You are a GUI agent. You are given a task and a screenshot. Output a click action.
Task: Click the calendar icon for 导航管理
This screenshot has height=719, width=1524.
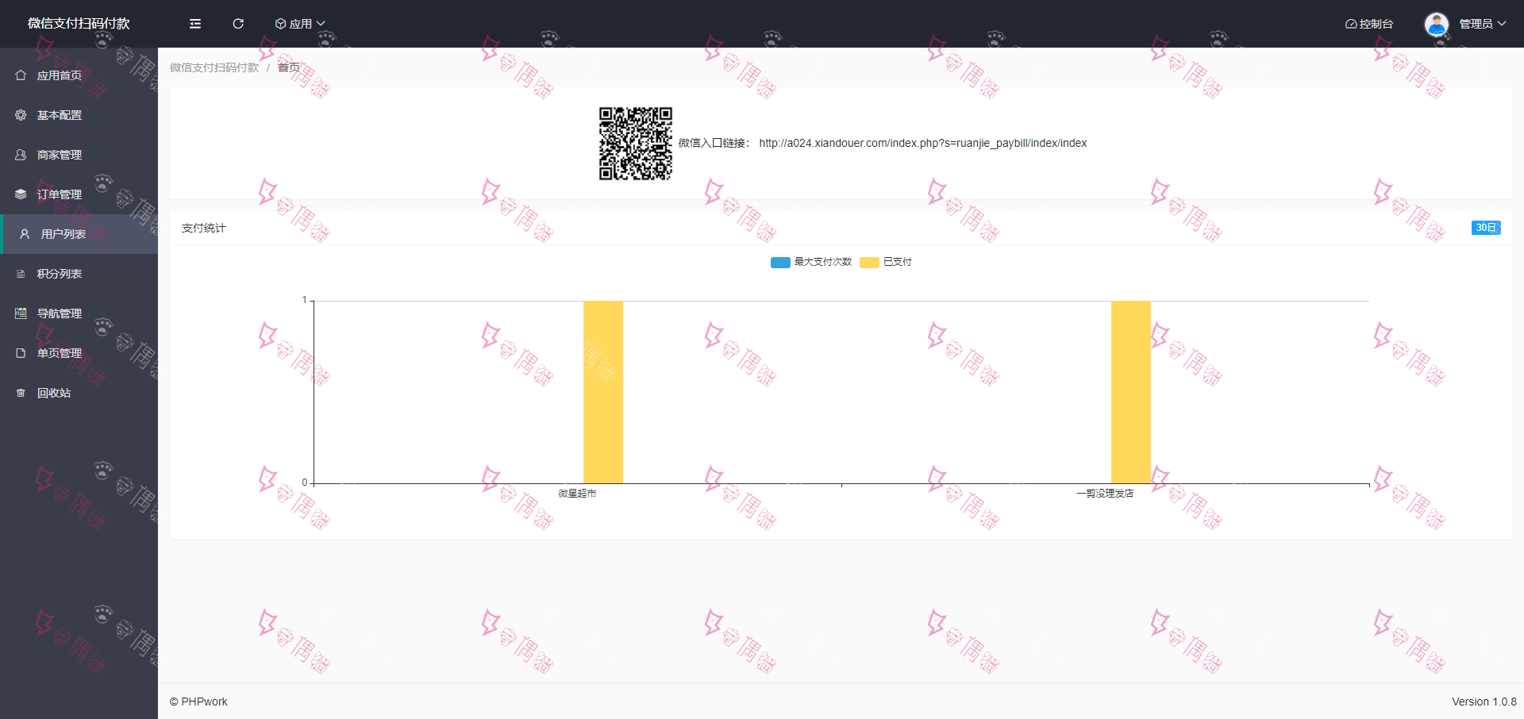pyautogui.click(x=21, y=313)
